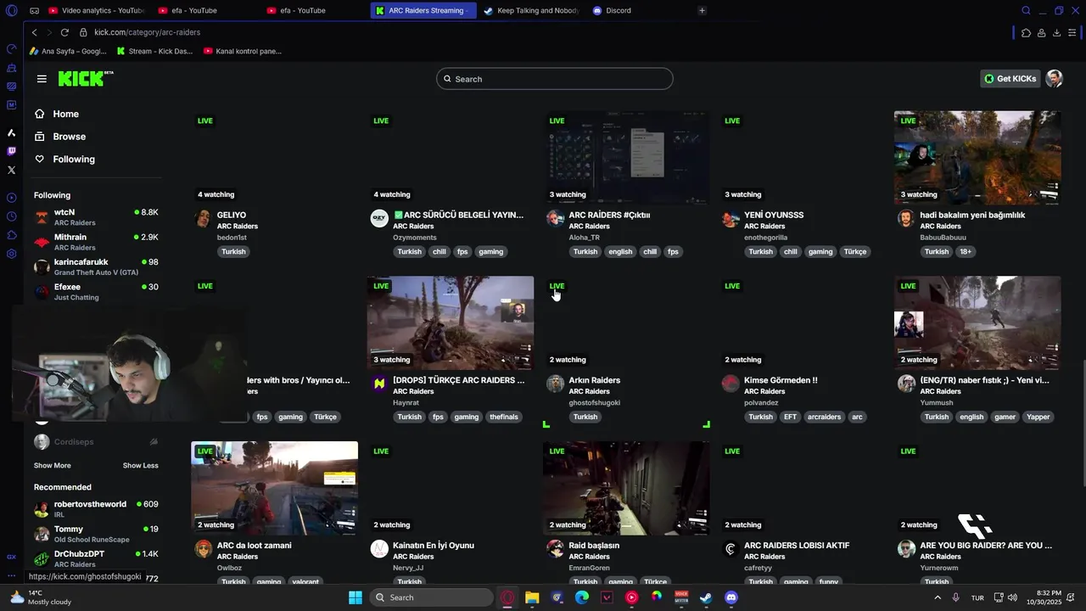Open Owlboz ARC da loot zamani thumbnail
This screenshot has height=611, width=1086.
[x=275, y=488]
